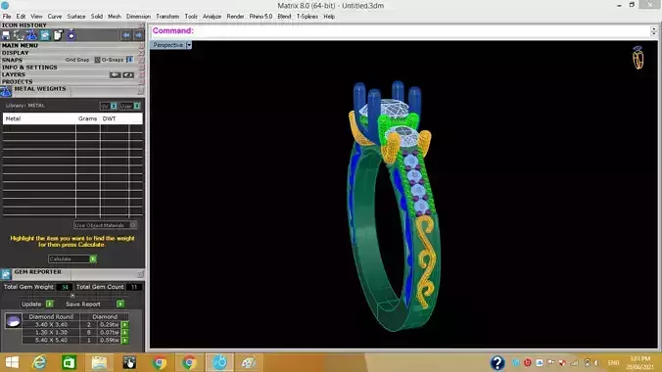The image size is (662, 372).
Task: Click the Metal Weights scale panel icon
Action: tap(6, 91)
